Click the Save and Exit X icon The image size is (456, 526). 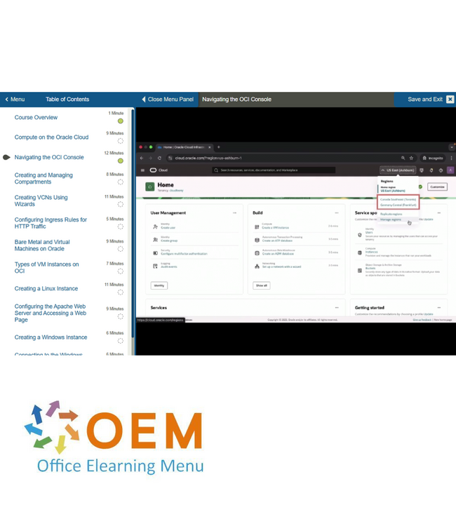point(450,100)
